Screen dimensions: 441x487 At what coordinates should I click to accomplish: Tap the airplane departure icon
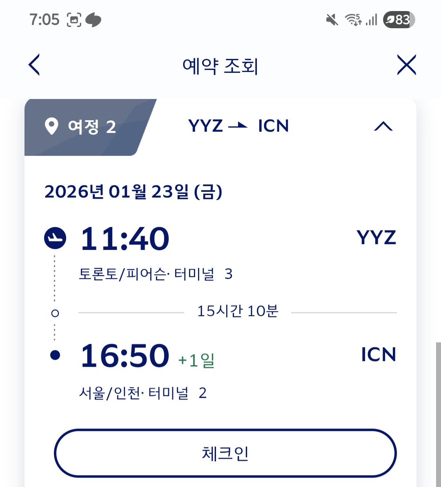[x=55, y=238]
